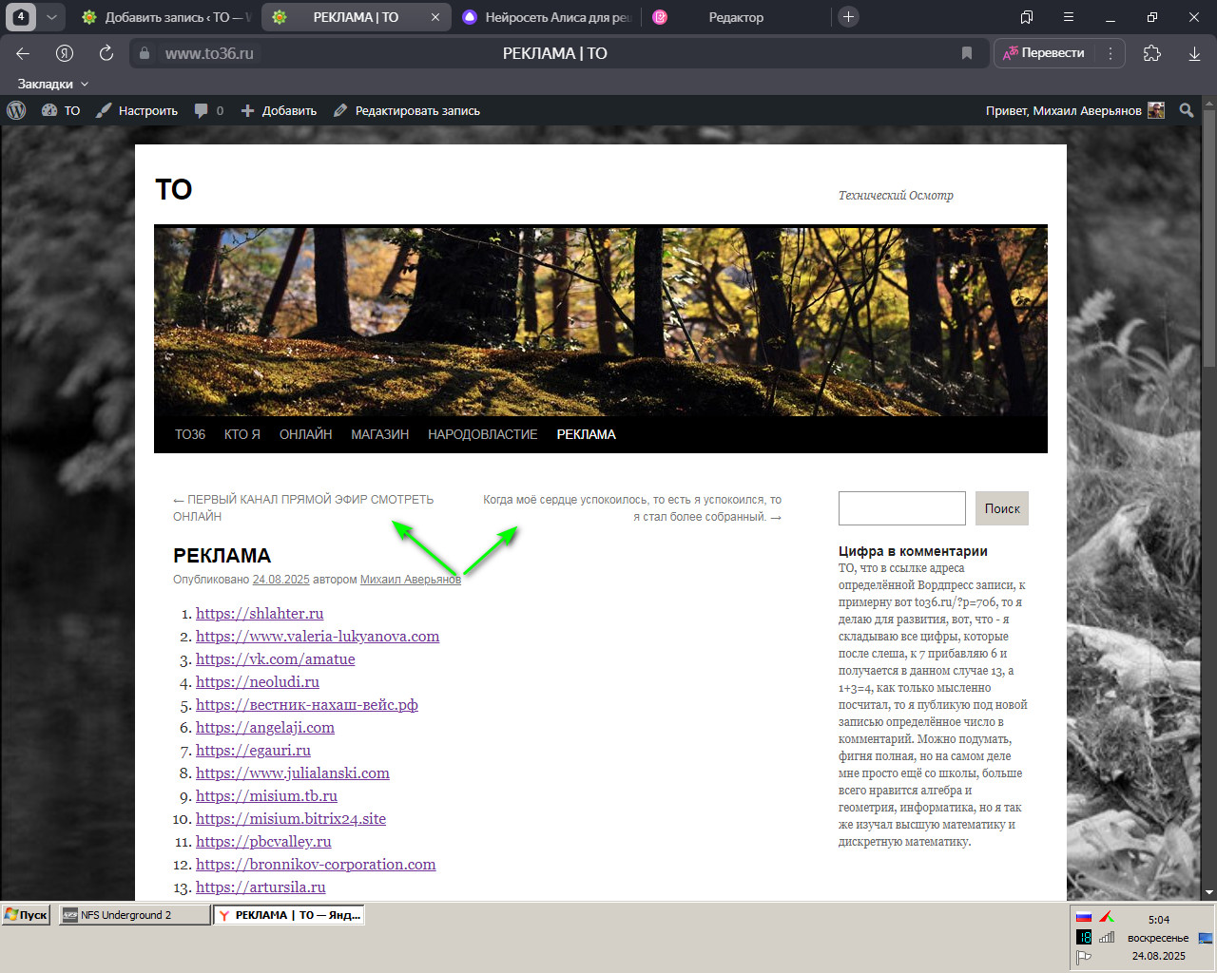Click the "Перевести" translate button
This screenshot has height=973, width=1217.
point(1044,53)
